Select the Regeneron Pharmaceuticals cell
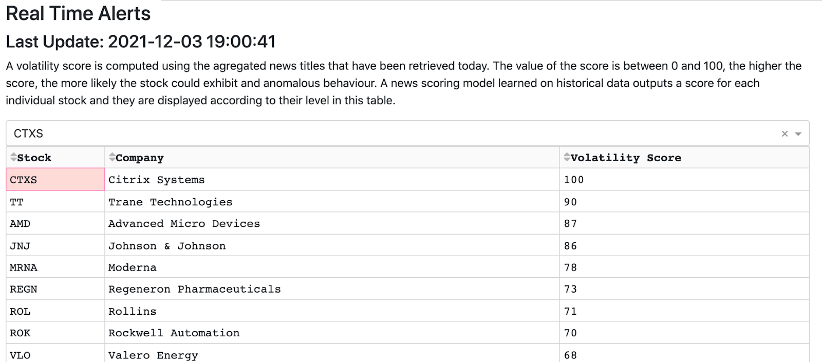 [332, 289]
